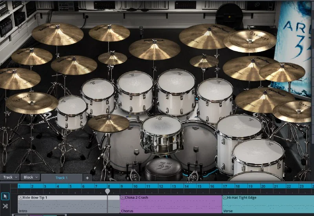This screenshot has width=314, height=216.
Task: Click the drum throne with 33 logo
Action: click(x=163, y=168)
